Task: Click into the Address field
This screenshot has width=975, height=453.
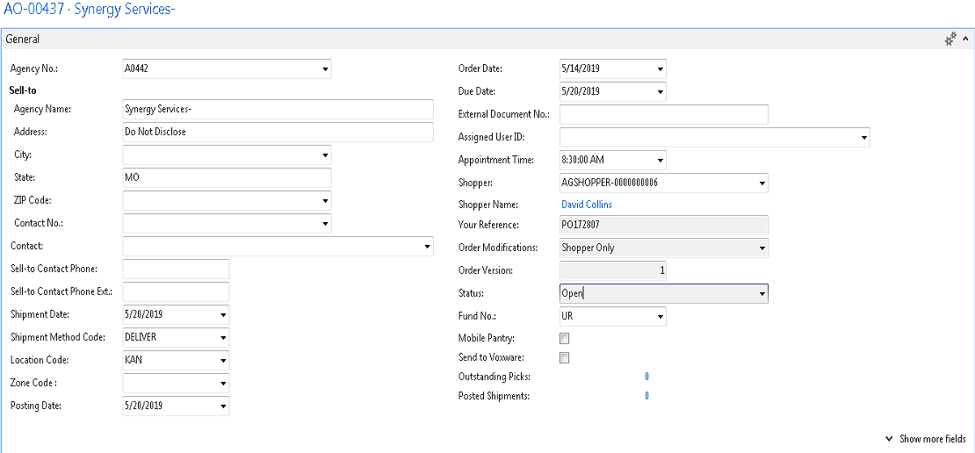Action: [278, 132]
